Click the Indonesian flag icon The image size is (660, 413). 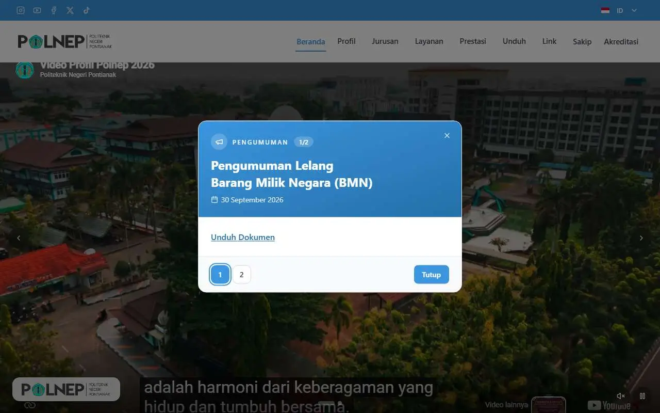click(605, 10)
